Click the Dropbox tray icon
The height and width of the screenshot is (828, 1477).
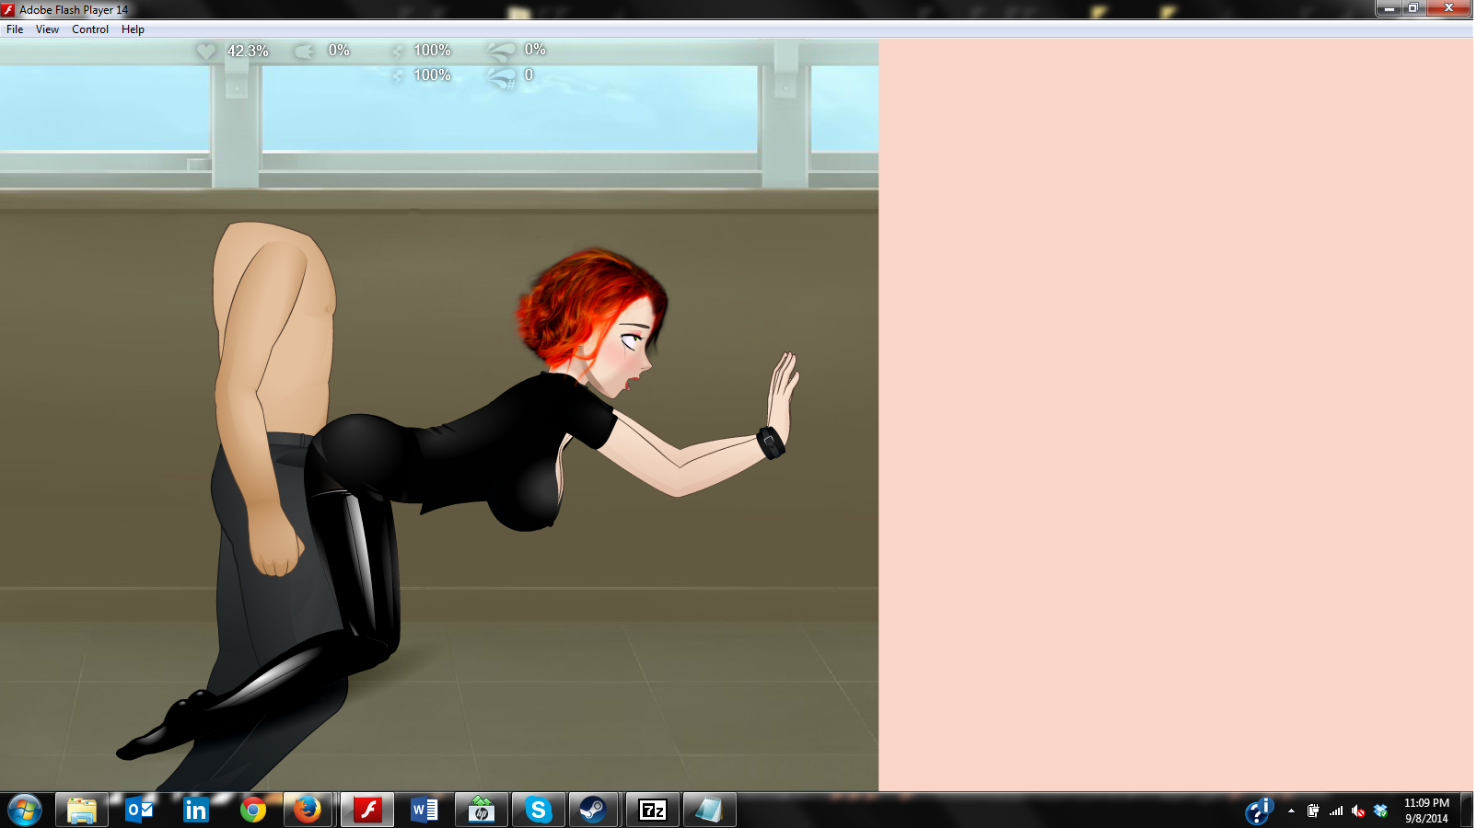click(1380, 811)
